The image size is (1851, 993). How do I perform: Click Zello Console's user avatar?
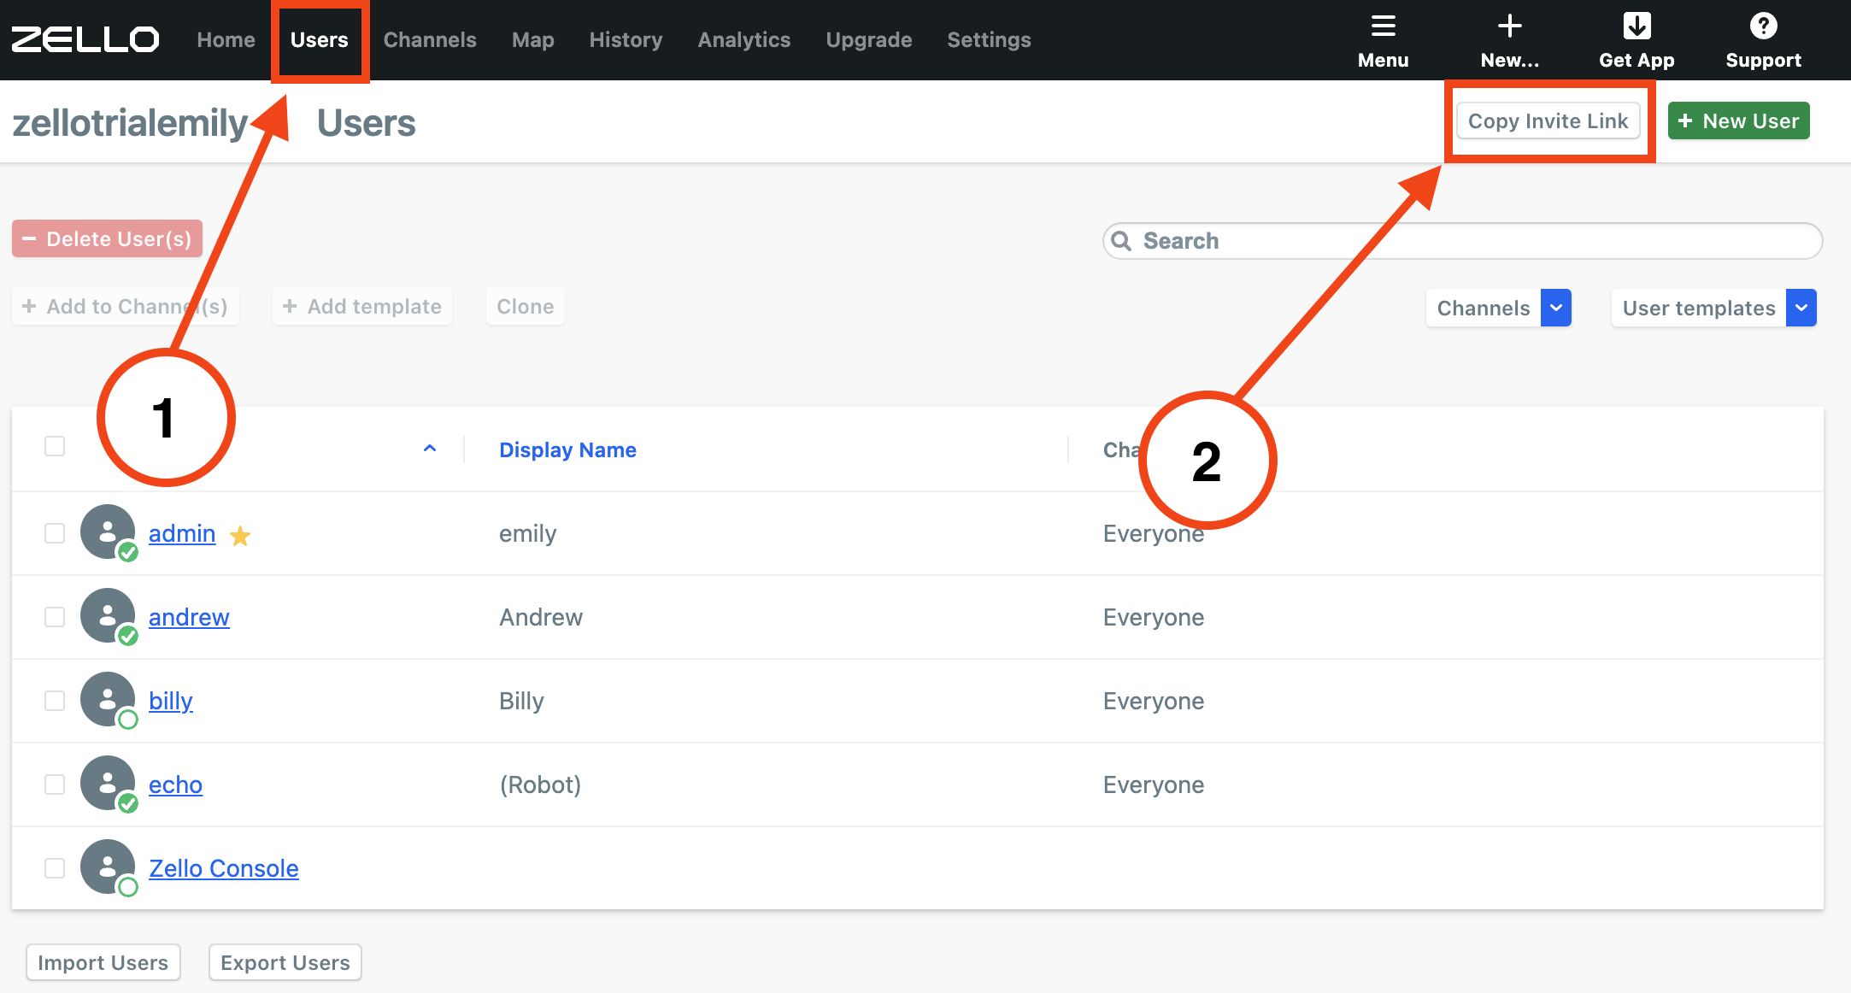pyautogui.click(x=108, y=867)
